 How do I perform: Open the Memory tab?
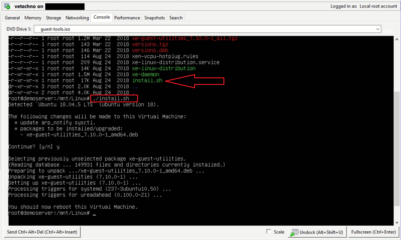click(33, 18)
